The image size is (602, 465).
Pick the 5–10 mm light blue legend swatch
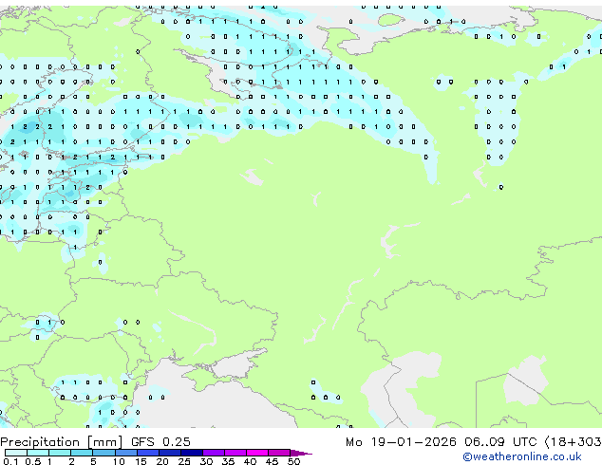[103, 453]
